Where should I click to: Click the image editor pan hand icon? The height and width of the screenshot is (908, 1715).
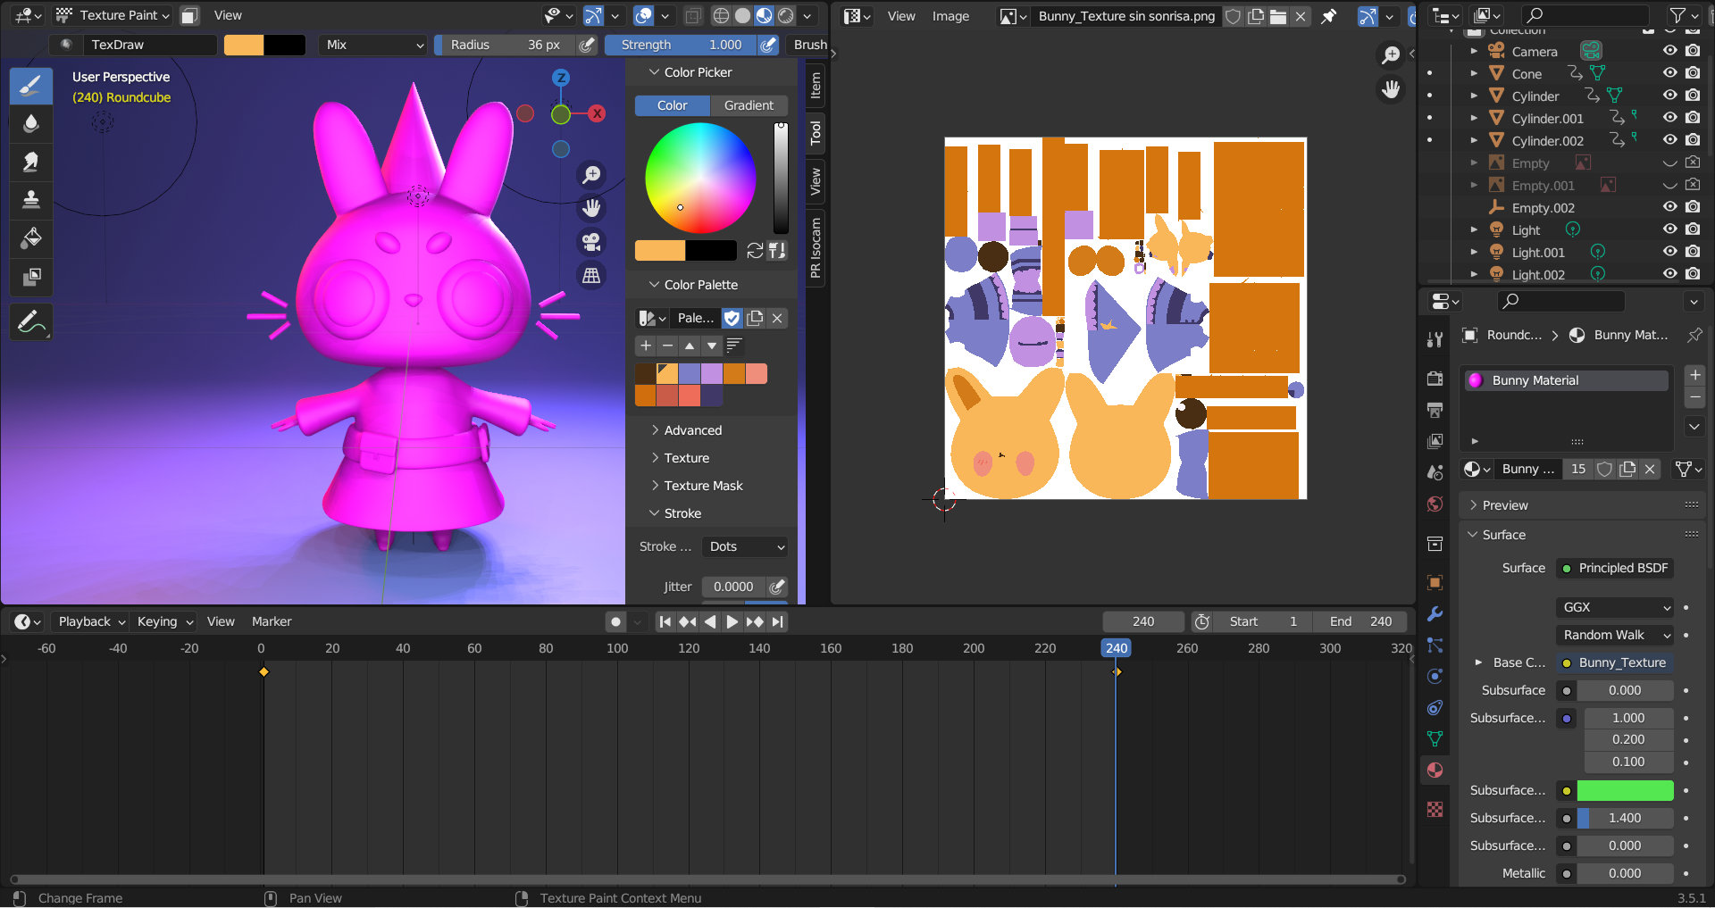1391,89
